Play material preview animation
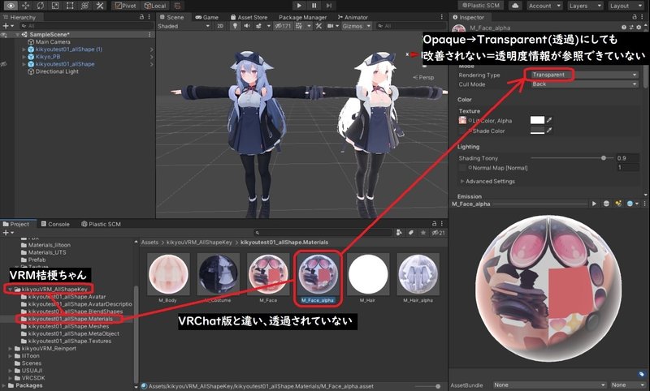This screenshot has height=391, width=650. [595, 204]
